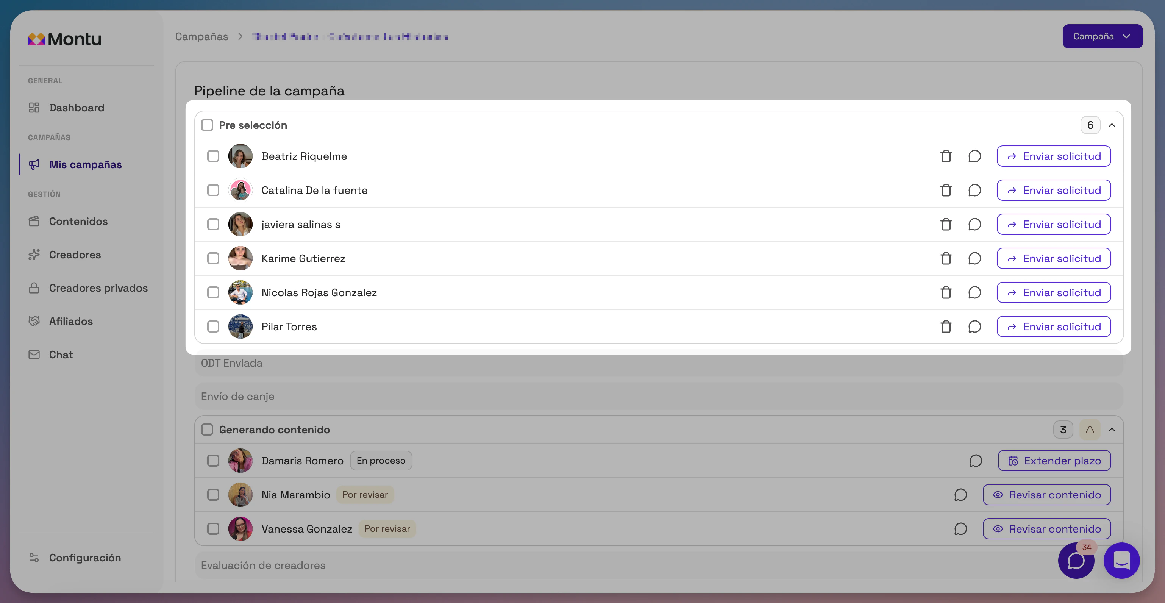Viewport: 1165px width, 603px height.
Task: Expand the Envío de canje stage
Action: (659, 396)
